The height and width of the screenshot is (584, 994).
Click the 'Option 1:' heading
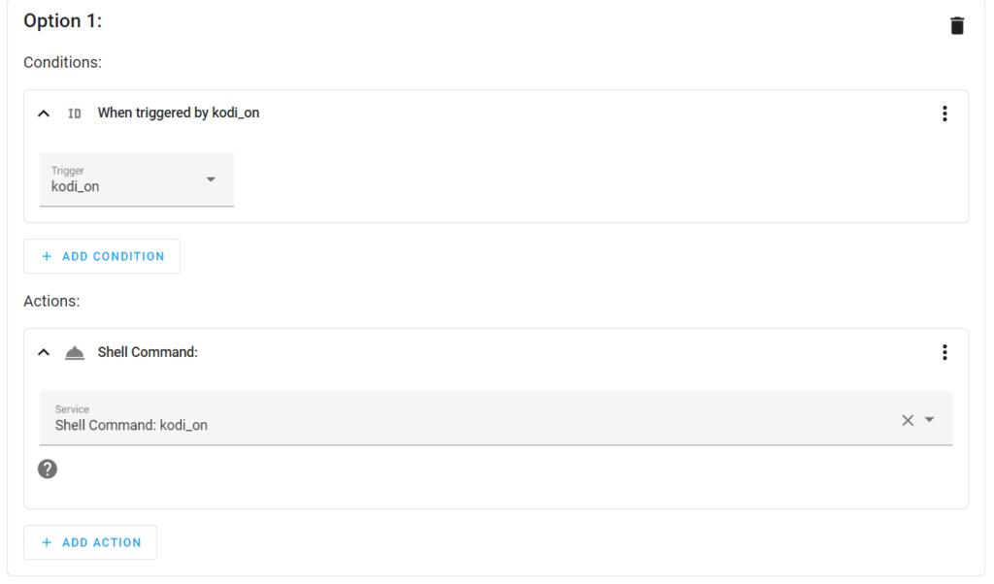(63, 21)
